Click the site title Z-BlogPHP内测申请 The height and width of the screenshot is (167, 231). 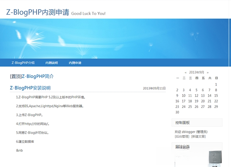point(38,12)
